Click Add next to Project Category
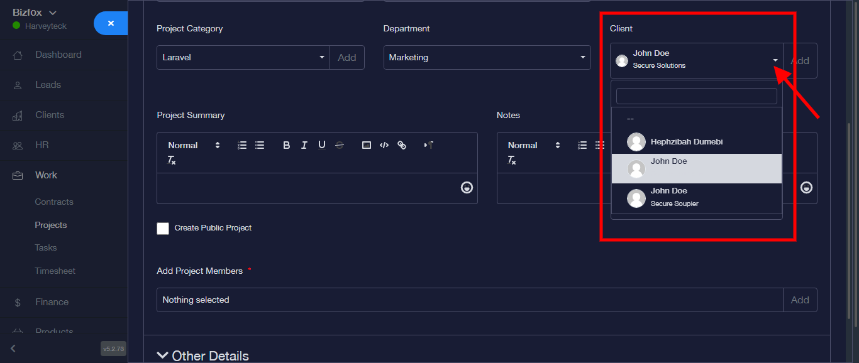Screen dimensions: 859x363 (x=347, y=57)
